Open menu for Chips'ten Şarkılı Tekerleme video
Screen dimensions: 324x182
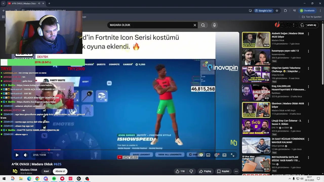click(308, 69)
